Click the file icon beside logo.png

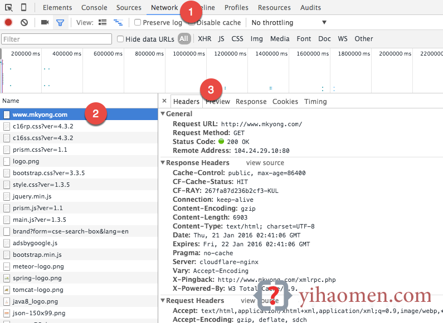click(7, 161)
